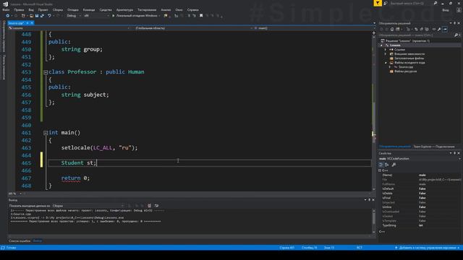Image resolution: width=463 pixels, height=260 pixels.
Task: Click Categorized view icon in Properties panel
Action: [x=381, y=165]
